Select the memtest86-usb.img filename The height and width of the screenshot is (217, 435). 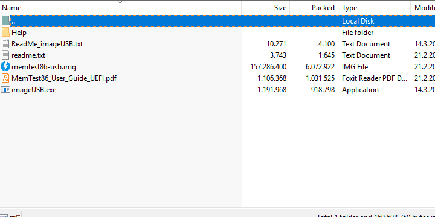tap(43, 67)
